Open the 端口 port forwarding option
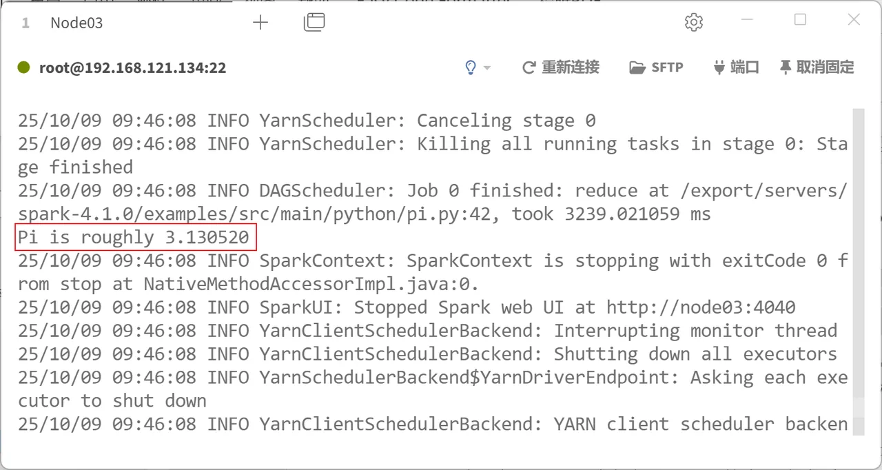 (x=736, y=68)
